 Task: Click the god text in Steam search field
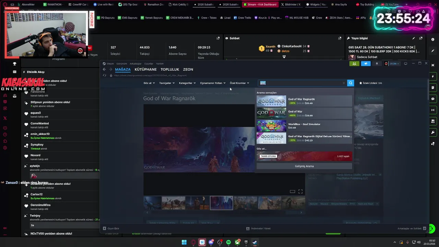pyautogui.click(x=263, y=83)
